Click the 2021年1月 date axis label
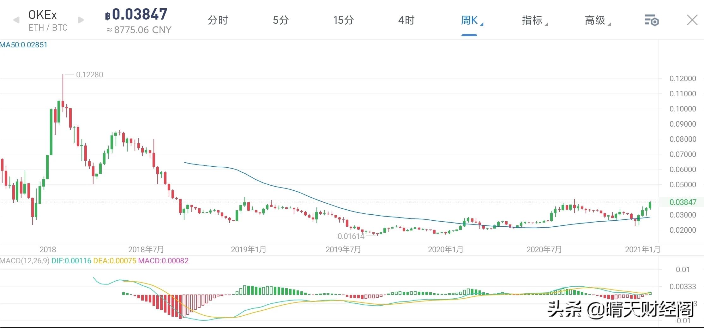 [643, 249]
